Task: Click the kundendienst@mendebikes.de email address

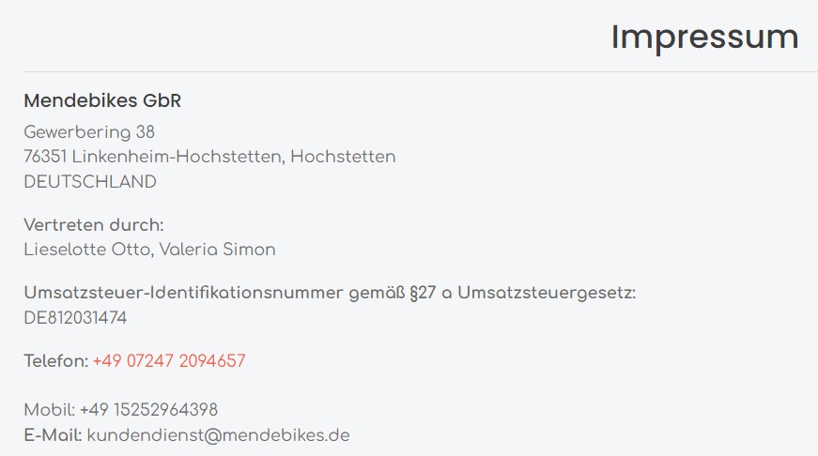Action: click(218, 435)
